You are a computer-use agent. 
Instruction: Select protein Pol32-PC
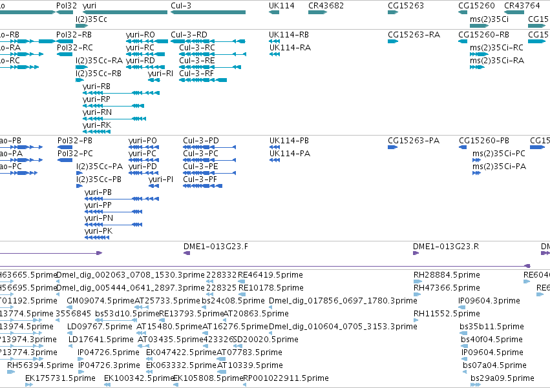[65, 160]
